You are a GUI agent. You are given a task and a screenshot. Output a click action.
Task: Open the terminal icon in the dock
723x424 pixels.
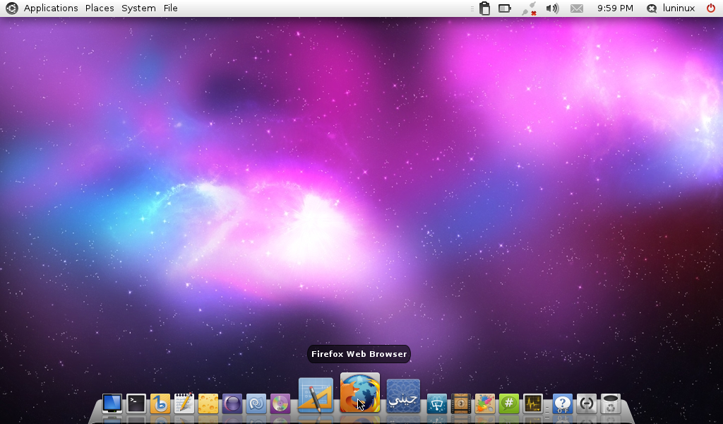(x=136, y=404)
